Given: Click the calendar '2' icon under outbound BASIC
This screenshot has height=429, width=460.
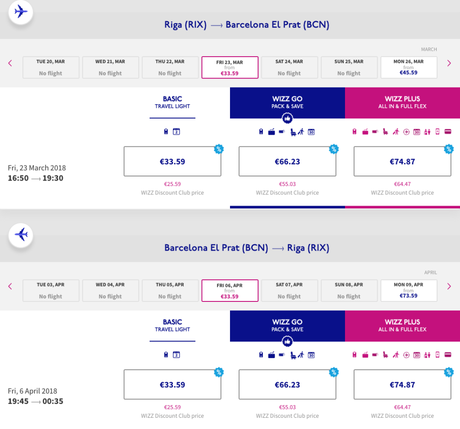Looking at the screenshot, I should pos(177,132).
